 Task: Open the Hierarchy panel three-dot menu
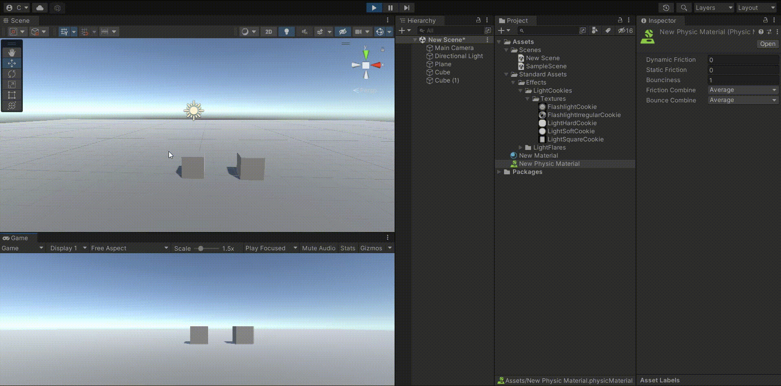[487, 20]
